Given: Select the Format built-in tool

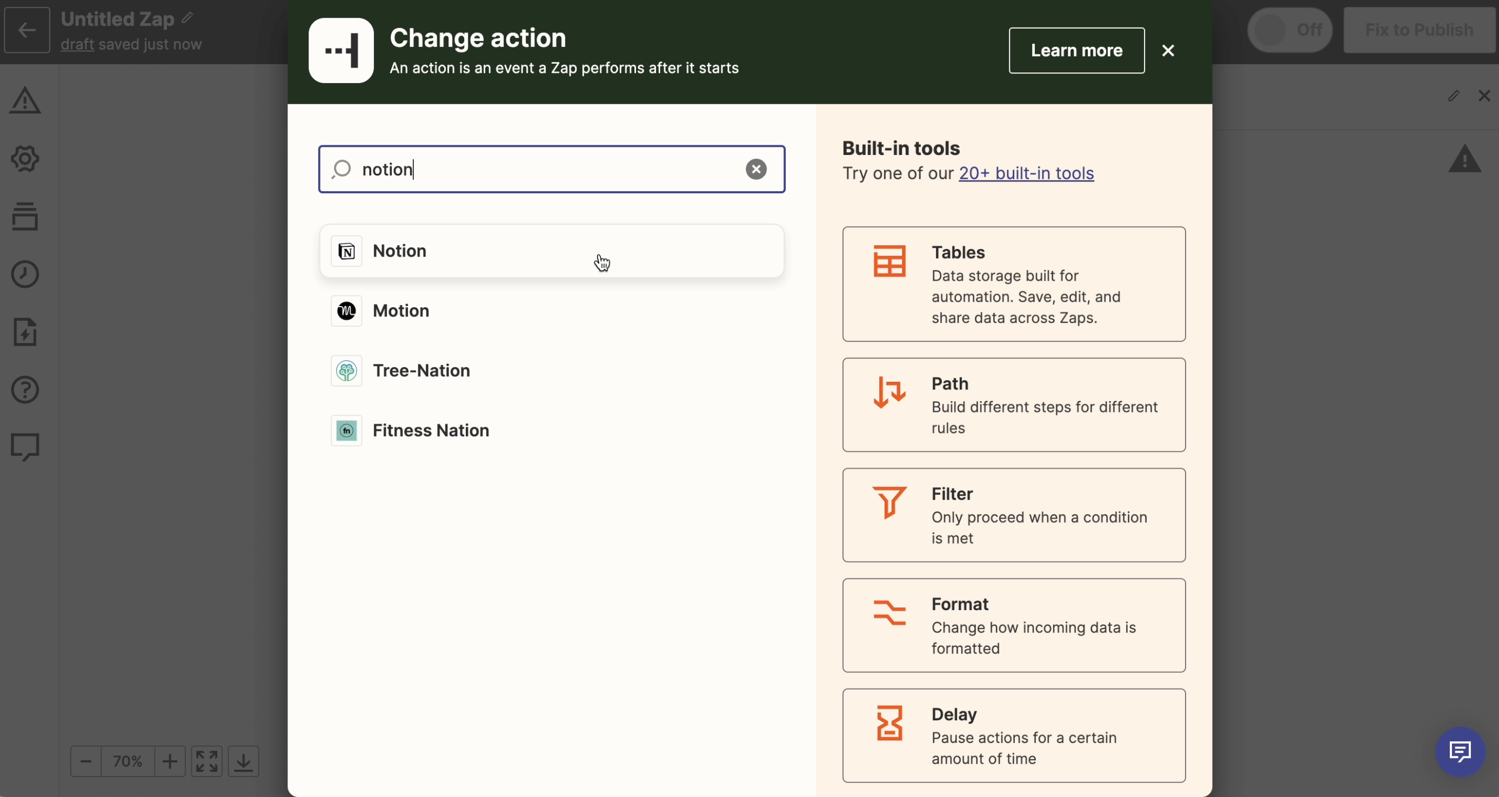Looking at the screenshot, I should pos(1013,625).
